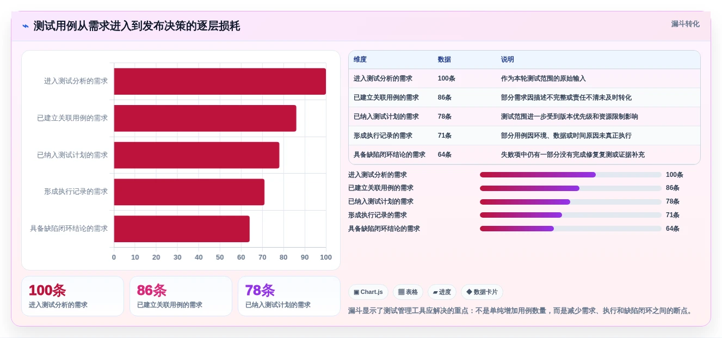Viewport: 722px width, 338px height.
Task: Click the 86条 stat card
Action: [x=181, y=296]
